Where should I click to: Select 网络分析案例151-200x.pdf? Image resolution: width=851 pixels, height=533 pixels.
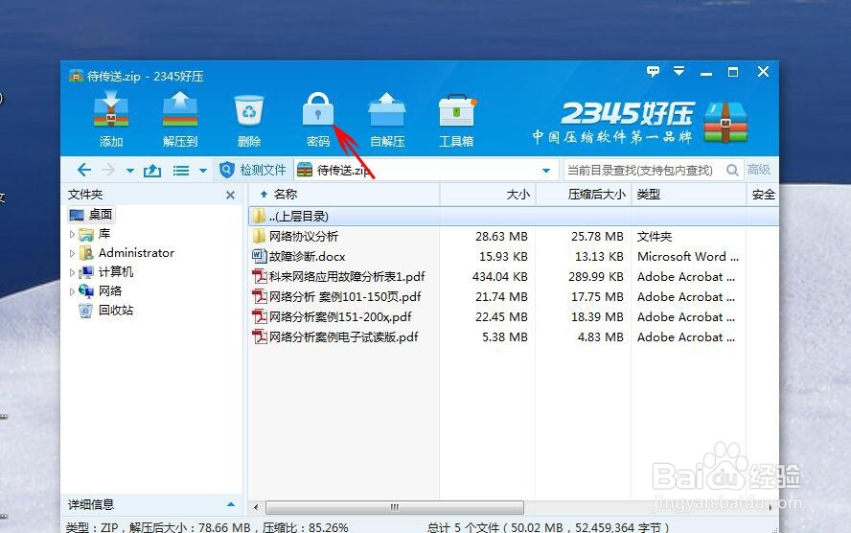(514, 316)
